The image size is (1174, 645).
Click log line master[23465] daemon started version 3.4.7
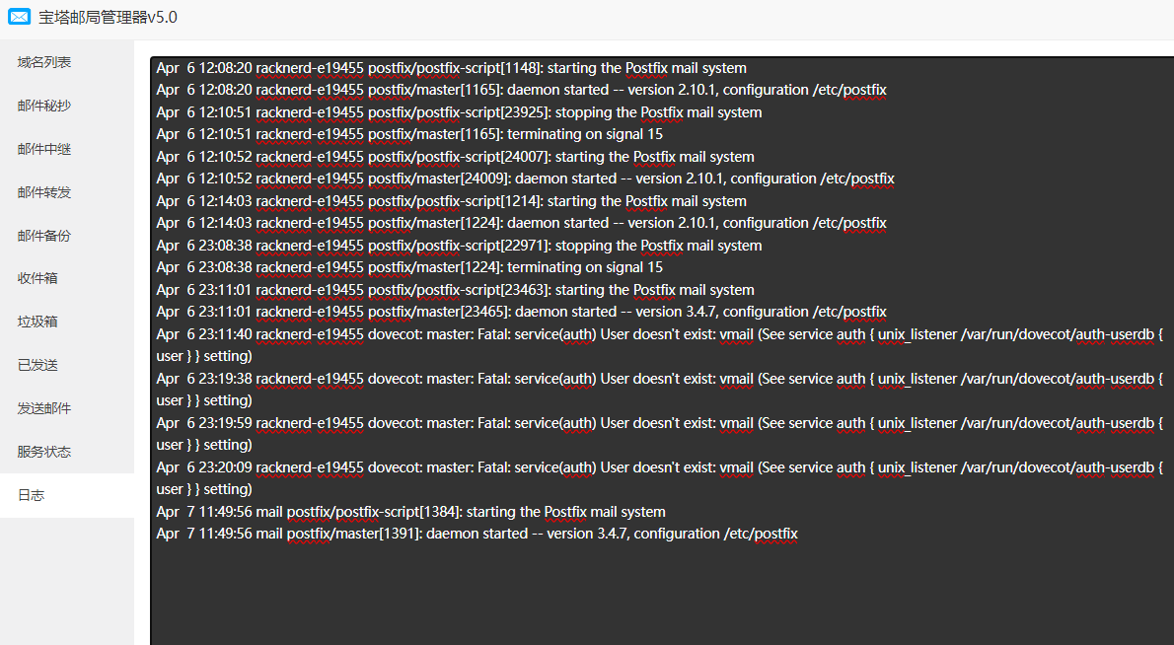[521, 312]
